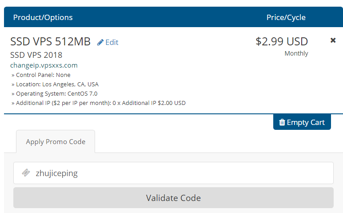Select the Apply Promo Code tab
Screen dimensions: 343x213
click(x=56, y=142)
